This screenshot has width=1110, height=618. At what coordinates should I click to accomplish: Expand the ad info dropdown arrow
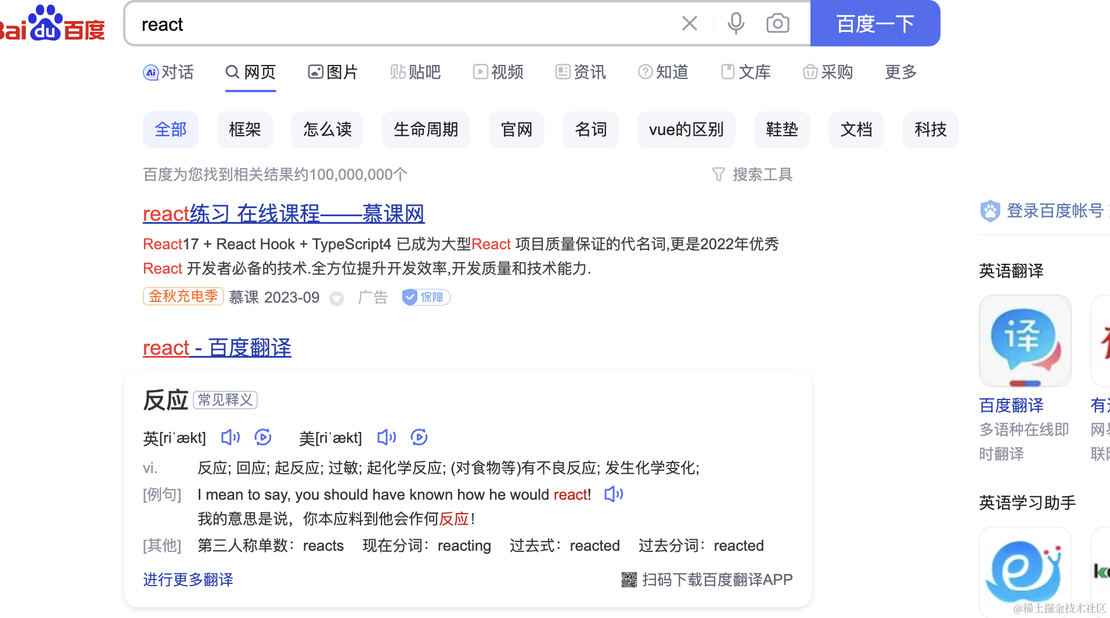tap(336, 299)
